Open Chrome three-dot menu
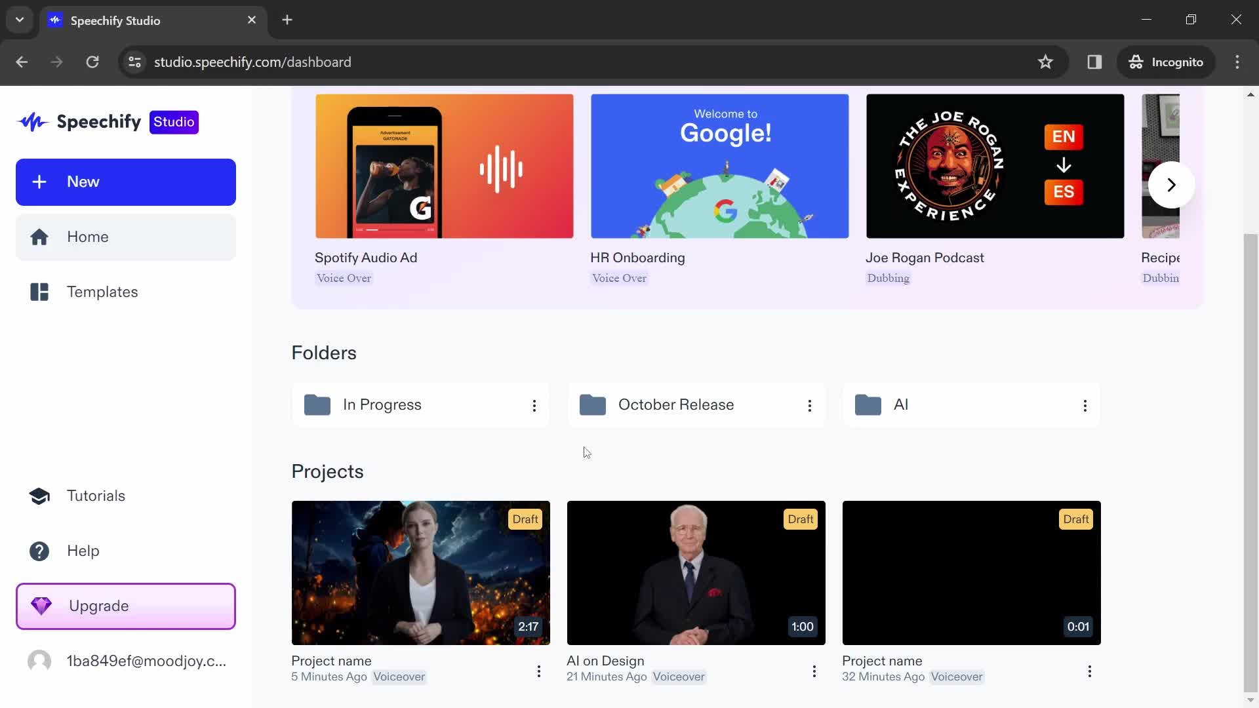The width and height of the screenshot is (1259, 708). 1237,62
